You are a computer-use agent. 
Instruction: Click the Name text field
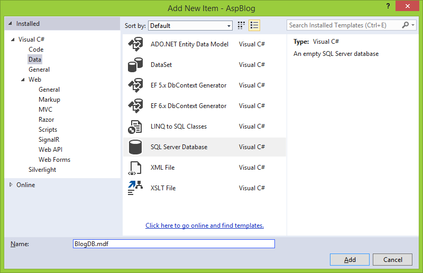173,244
